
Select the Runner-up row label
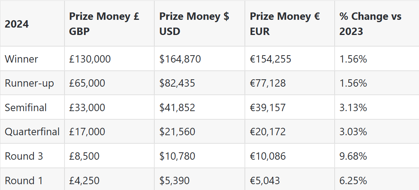point(30,83)
